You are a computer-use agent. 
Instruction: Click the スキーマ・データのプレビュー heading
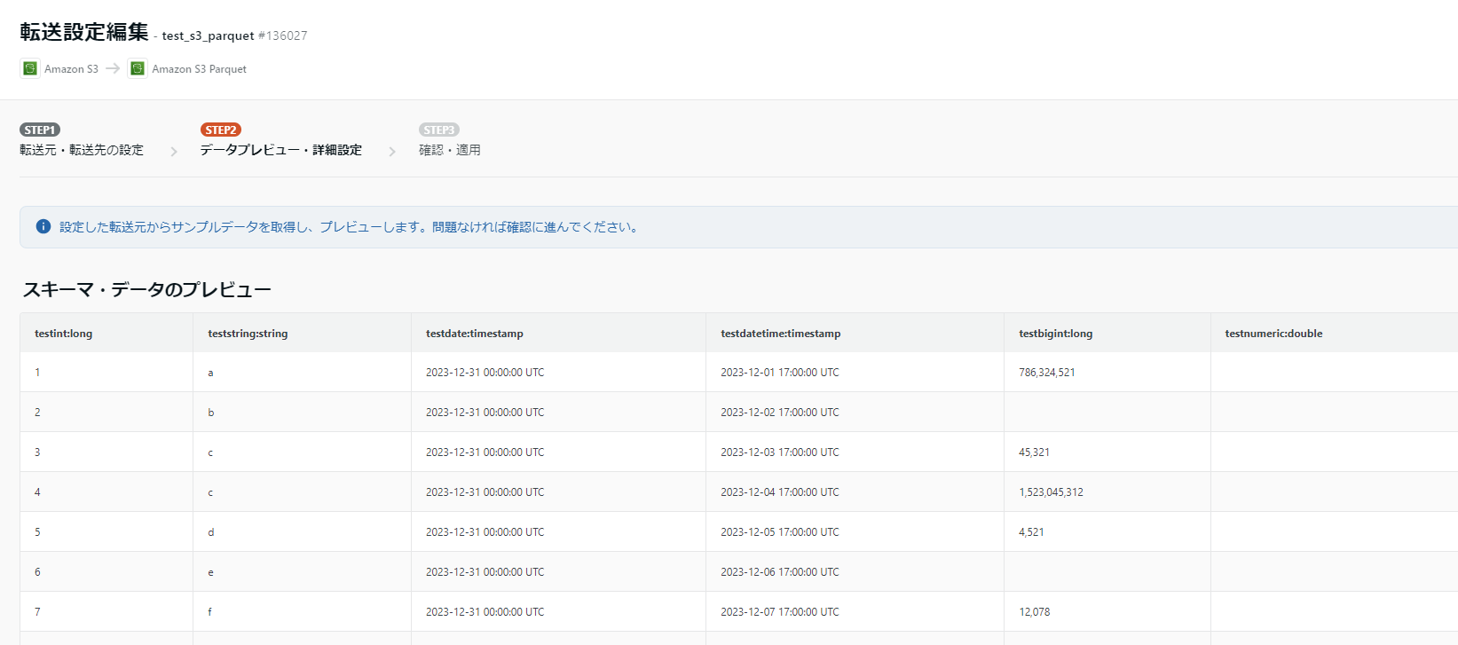coord(147,289)
